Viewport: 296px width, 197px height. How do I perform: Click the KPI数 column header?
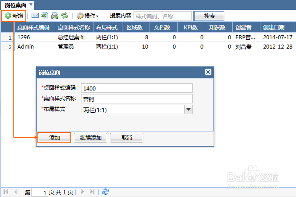tap(191, 28)
